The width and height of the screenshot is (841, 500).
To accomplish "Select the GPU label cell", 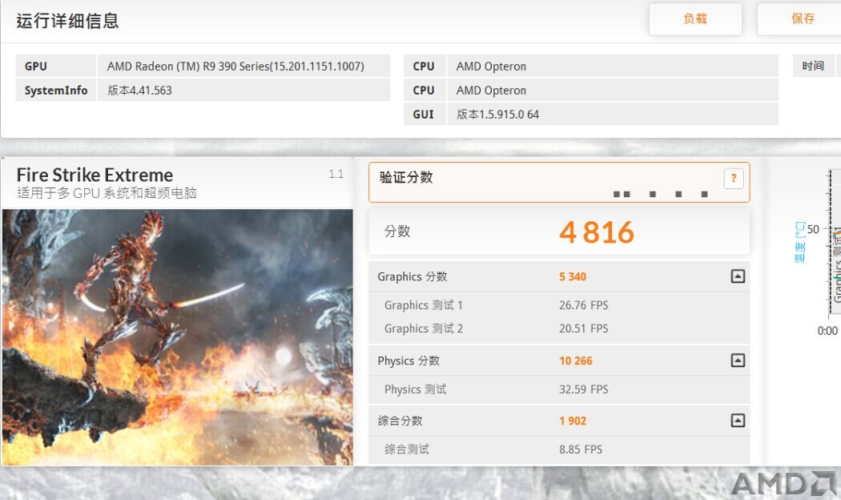I will 56,66.
